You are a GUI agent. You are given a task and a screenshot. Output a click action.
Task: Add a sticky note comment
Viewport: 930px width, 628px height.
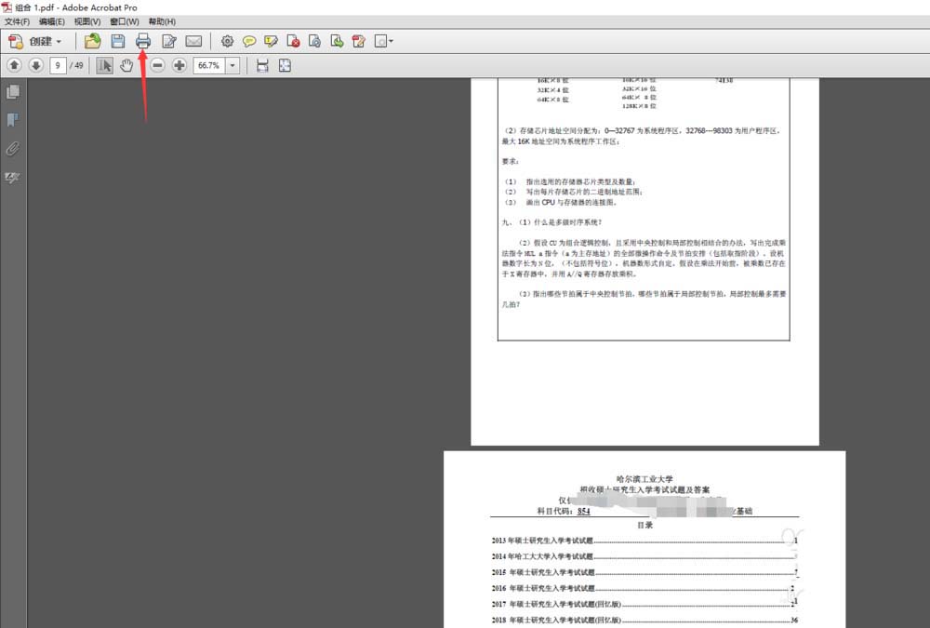click(x=249, y=41)
